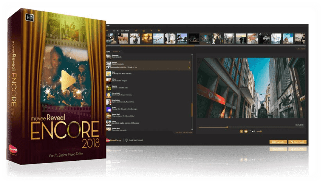
Task: Pause the preview playback
Action: pyautogui.click(x=242, y=131)
